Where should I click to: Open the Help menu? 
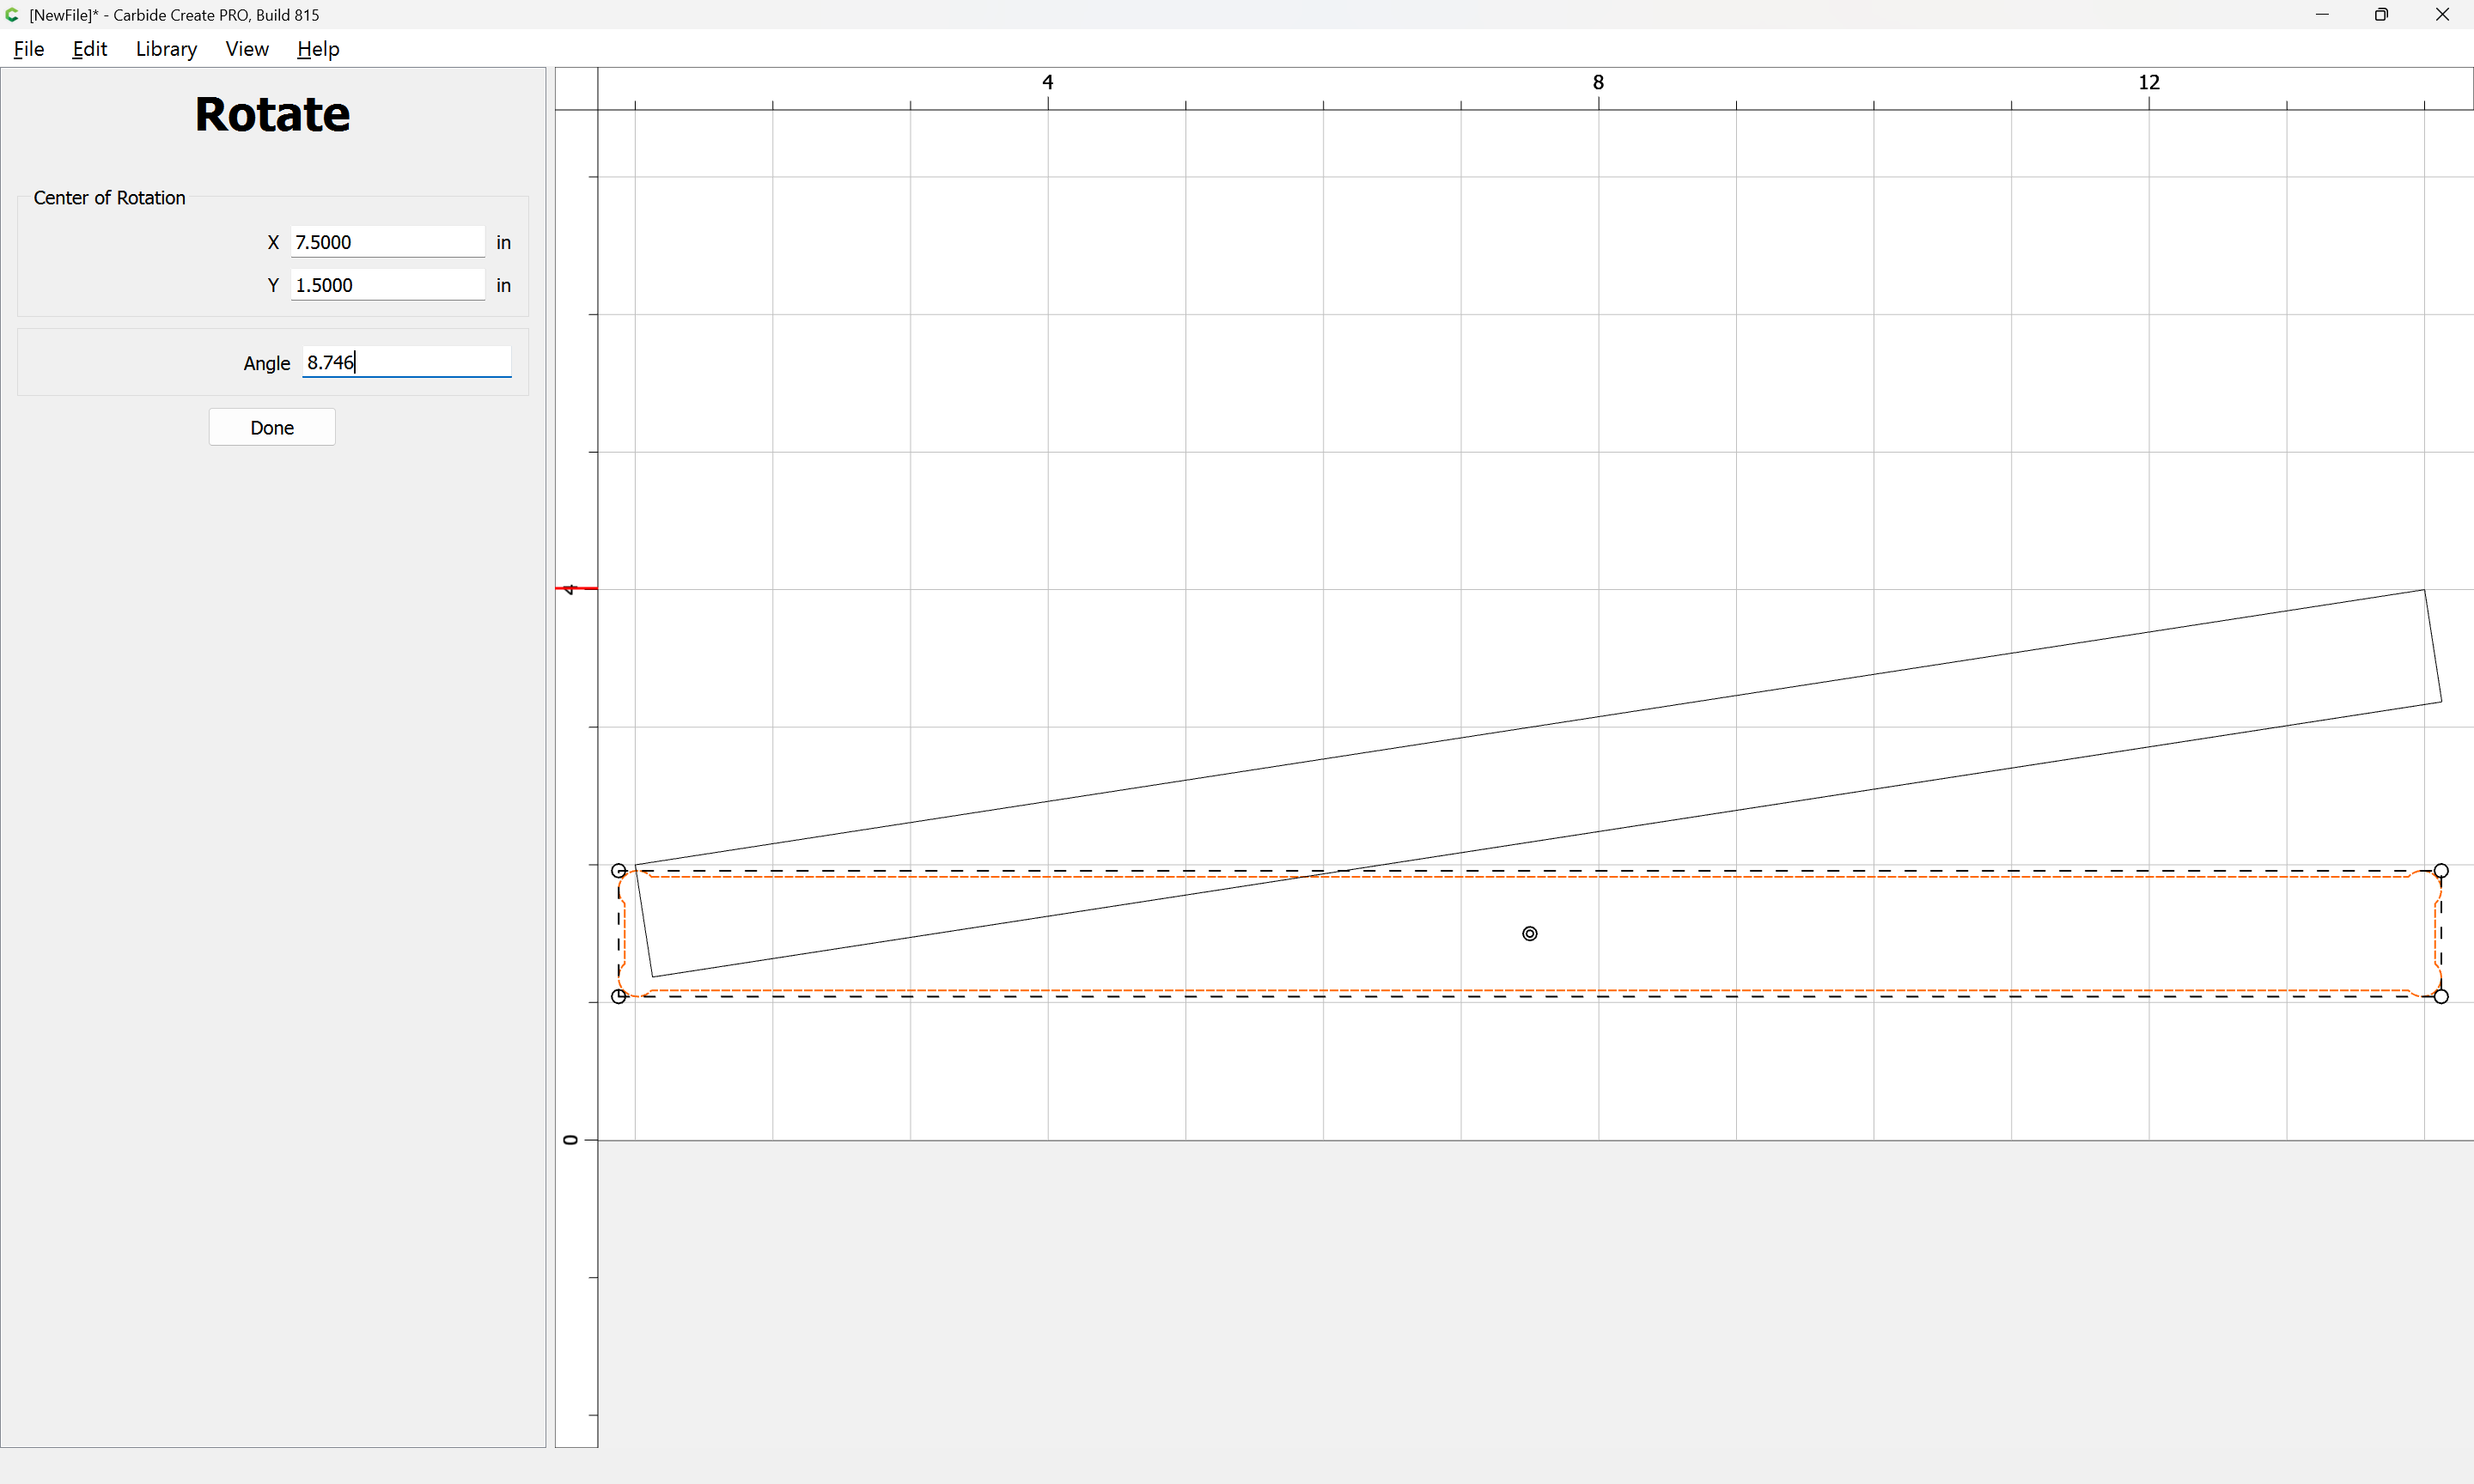click(x=318, y=49)
